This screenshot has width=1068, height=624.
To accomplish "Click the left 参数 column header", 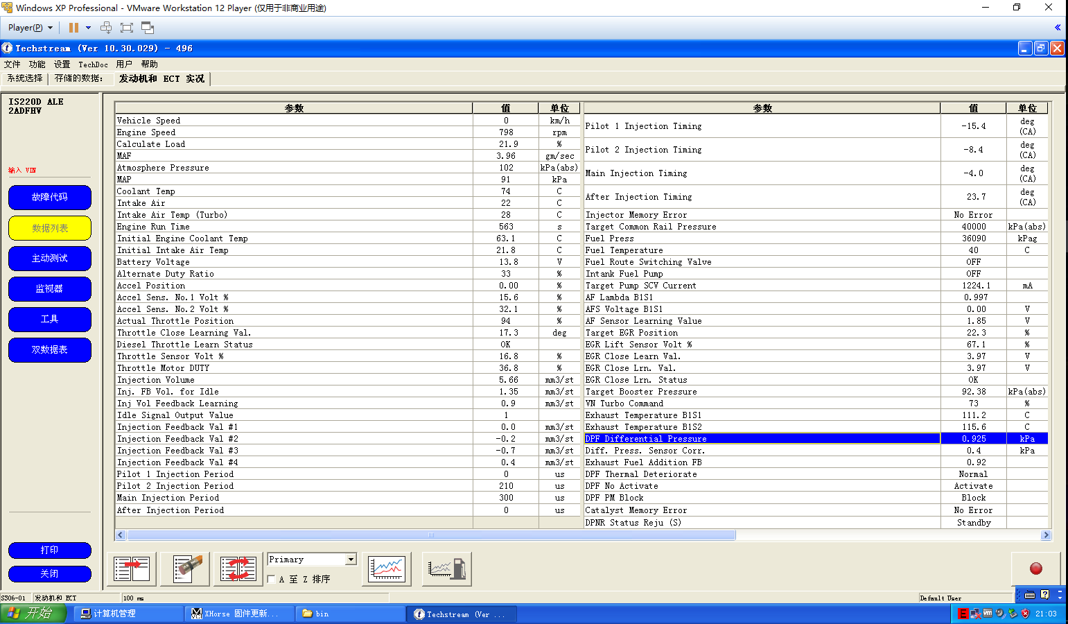I will tap(294, 108).
